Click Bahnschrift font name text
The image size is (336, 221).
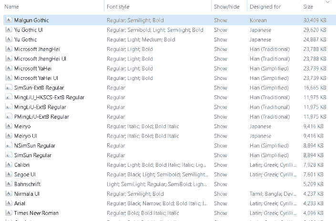pyautogui.click(x=28, y=184)
